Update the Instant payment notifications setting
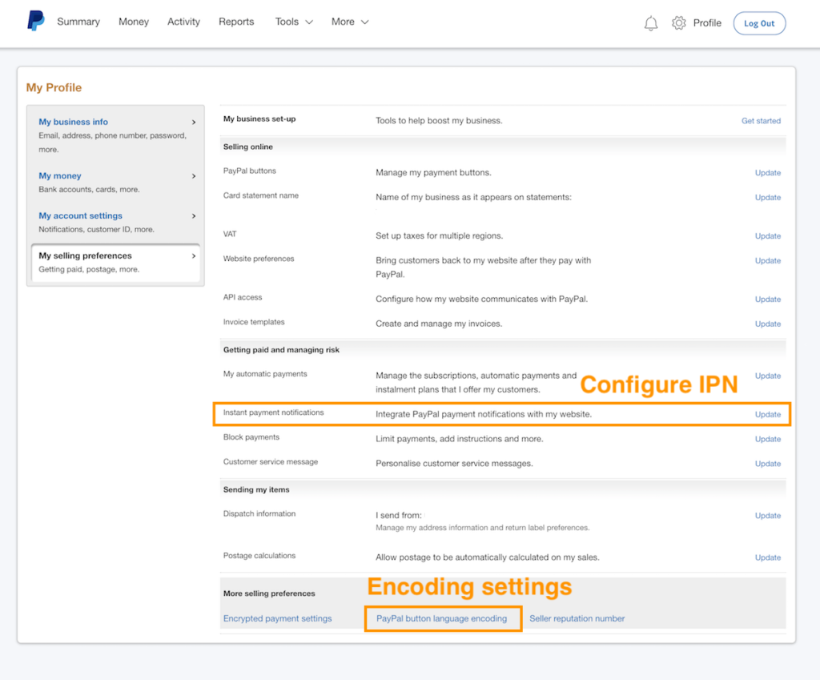The height and width of the screenshot is (680, 820). click(x=767, y=414)
